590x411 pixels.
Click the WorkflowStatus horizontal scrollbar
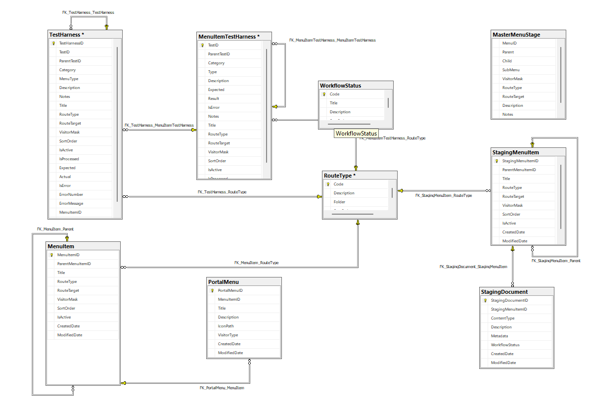349,124
